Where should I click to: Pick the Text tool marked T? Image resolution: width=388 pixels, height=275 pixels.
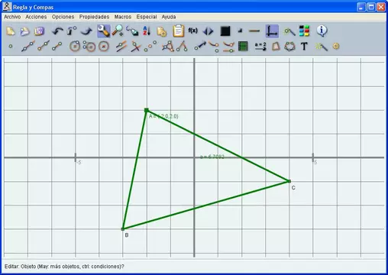click(x=304, y=47)
